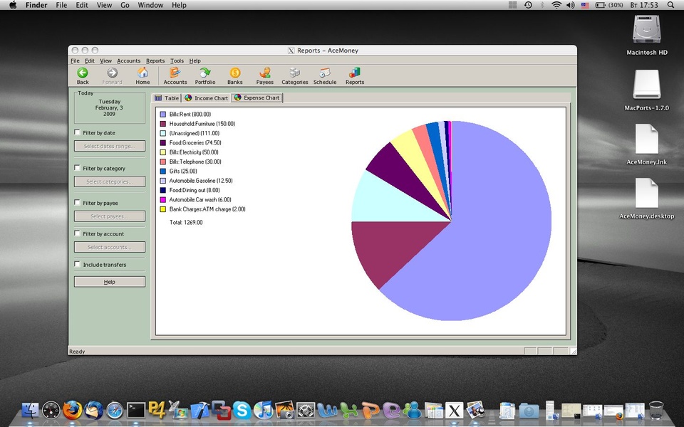Switch to the Table tab
This screenshot has height=427, width=684.
tap(167, 98)
